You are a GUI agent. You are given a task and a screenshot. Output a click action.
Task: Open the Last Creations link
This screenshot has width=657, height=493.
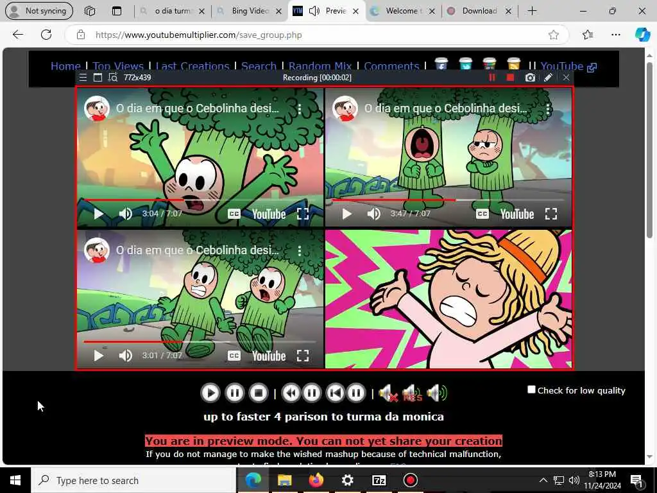pos(192,66)
